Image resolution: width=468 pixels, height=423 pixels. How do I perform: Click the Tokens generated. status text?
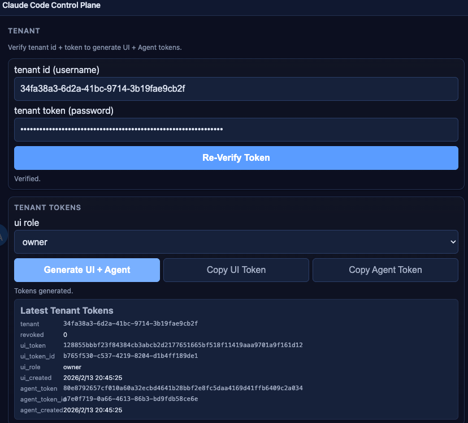44,291
